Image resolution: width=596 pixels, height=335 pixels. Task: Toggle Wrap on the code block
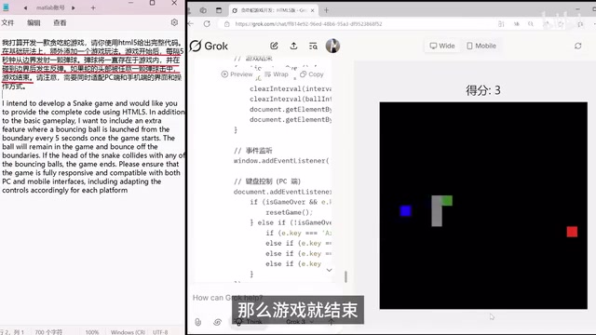[277, 74]
